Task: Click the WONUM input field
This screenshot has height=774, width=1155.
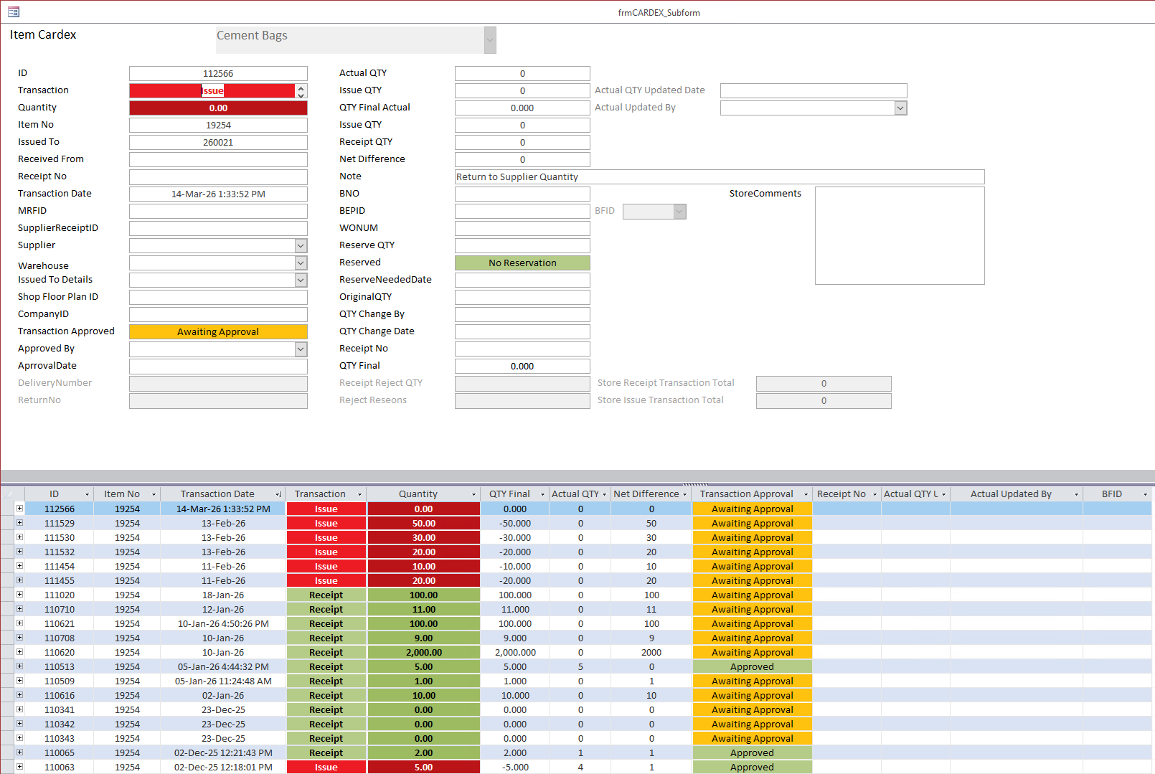Action: [522, 228]
